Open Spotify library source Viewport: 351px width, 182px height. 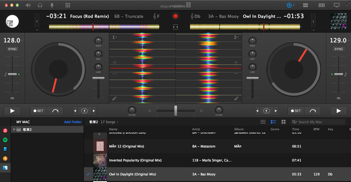click(x=5, y=140)
